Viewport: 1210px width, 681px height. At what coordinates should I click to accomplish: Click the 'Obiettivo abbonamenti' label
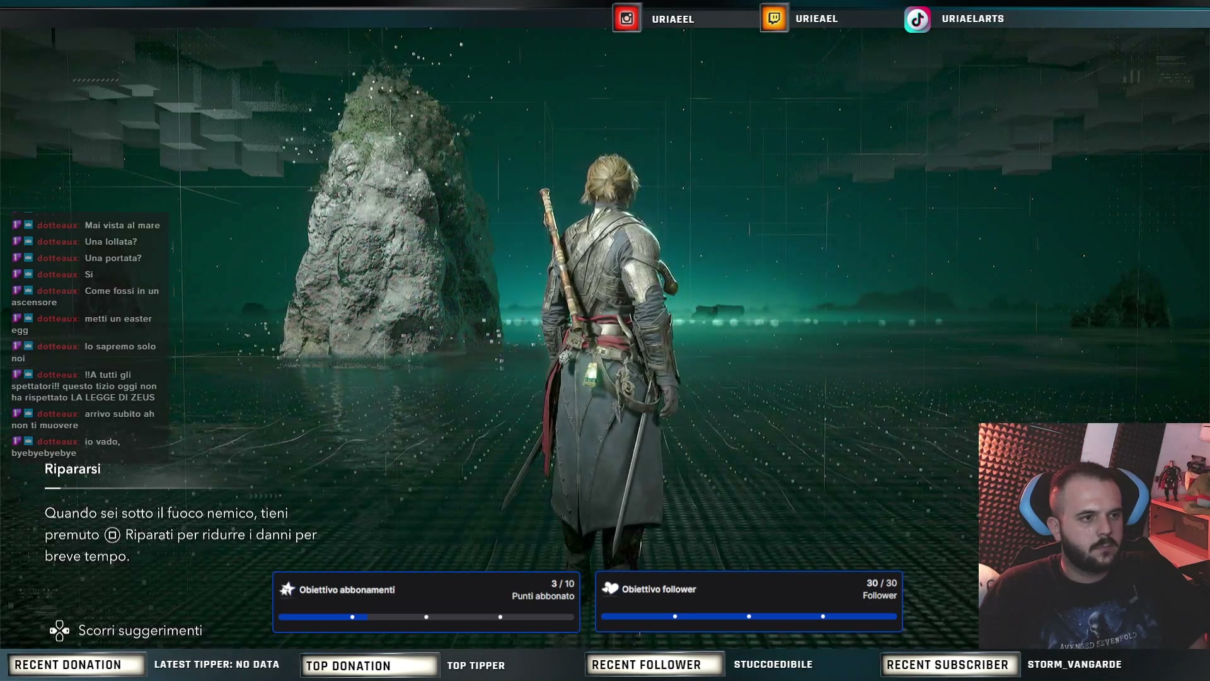347,590
